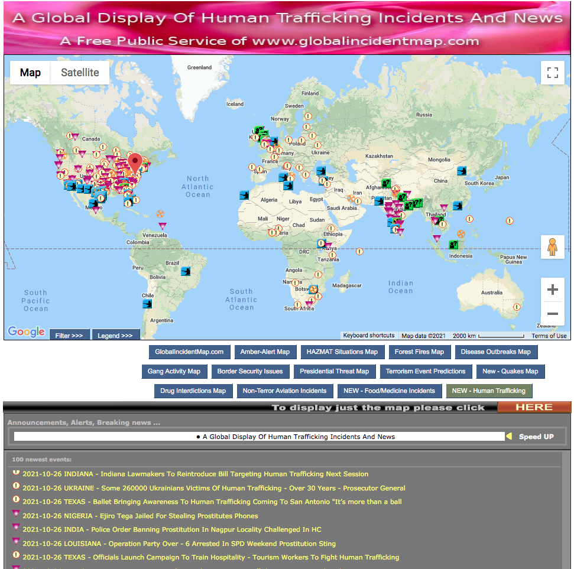Open HAZMAT Situations Map
574x569 pixels.
[342, 352]
